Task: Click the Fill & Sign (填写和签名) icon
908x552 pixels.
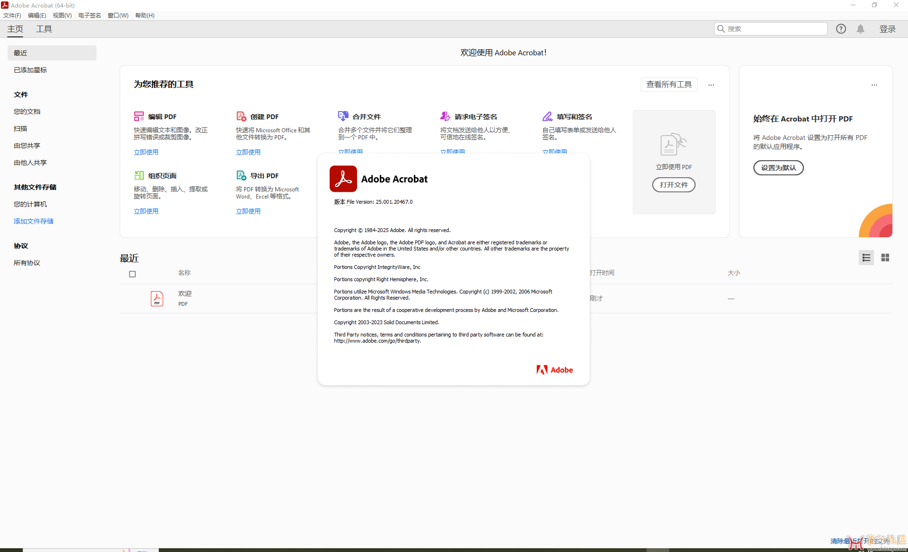Action: tap(548, 116)
